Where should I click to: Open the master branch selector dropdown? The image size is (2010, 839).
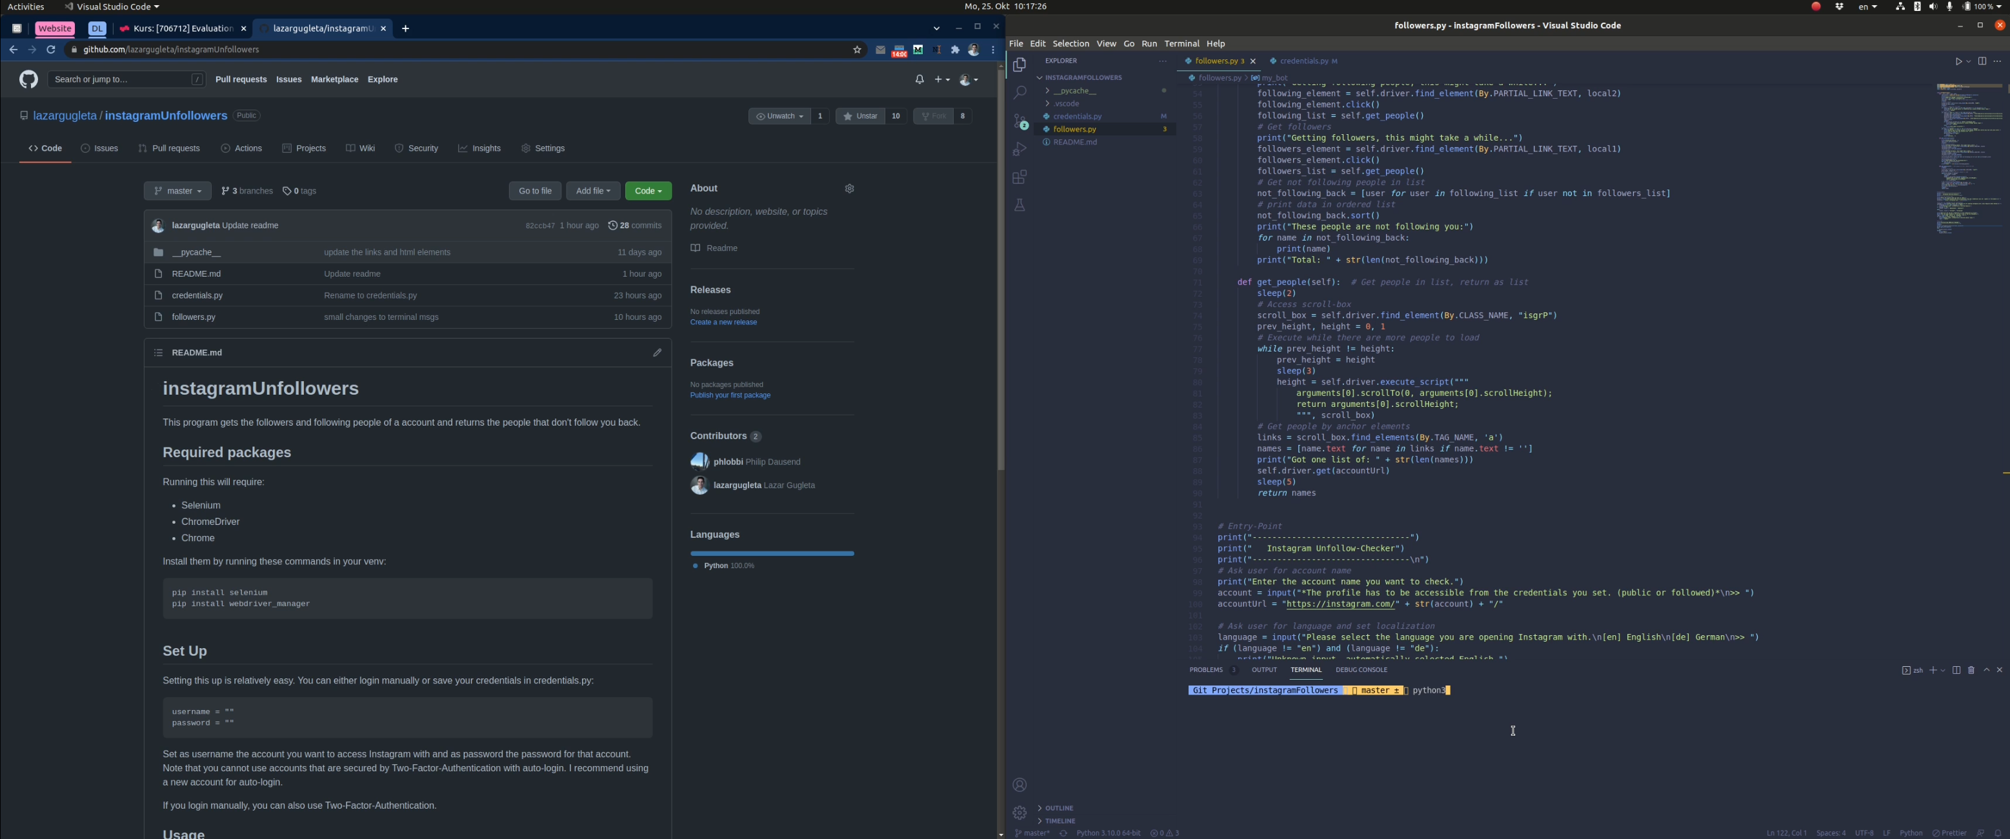point(178,191)
